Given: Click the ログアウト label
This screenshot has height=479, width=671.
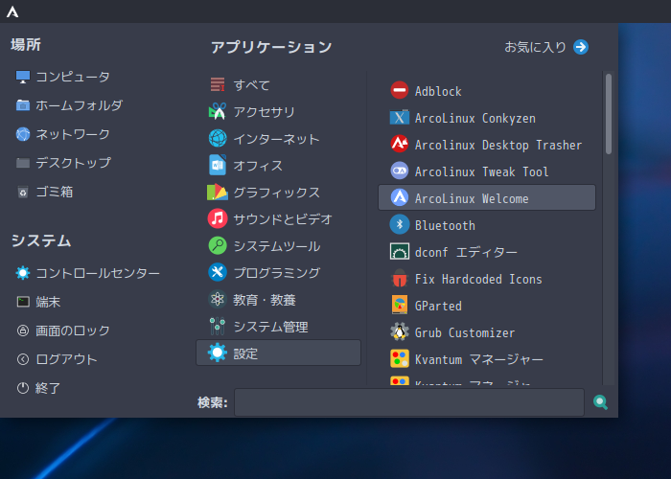Looking at the screenshot, I should [66, 359].
